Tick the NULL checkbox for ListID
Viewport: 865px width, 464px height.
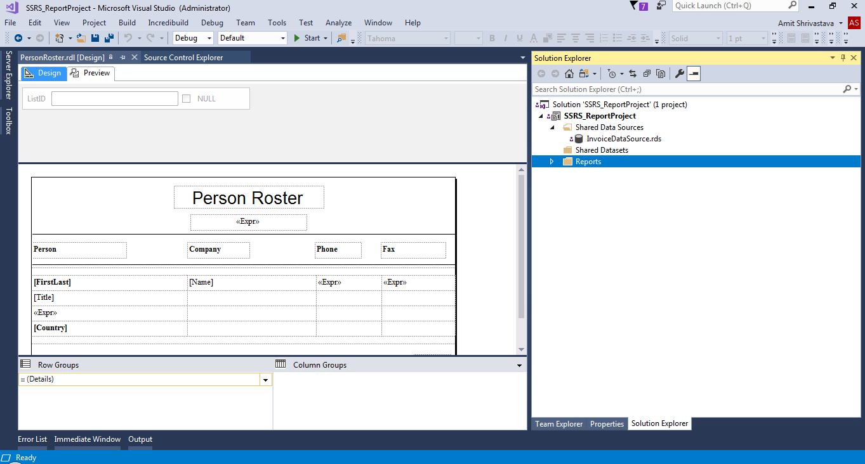click(x=186, y=98)
